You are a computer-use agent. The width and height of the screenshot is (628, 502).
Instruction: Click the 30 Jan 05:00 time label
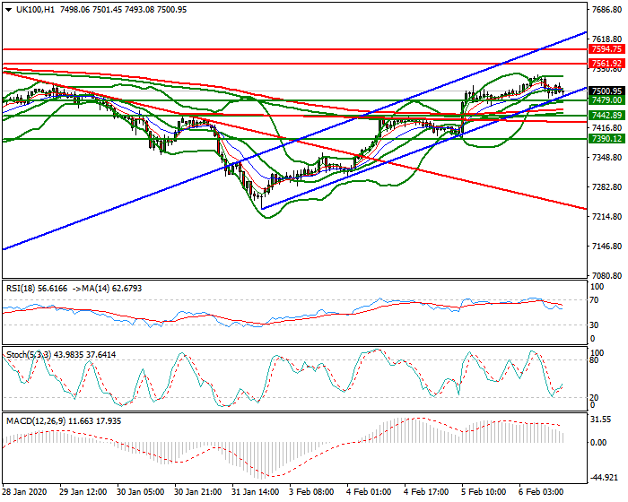[x=141, y=491]
